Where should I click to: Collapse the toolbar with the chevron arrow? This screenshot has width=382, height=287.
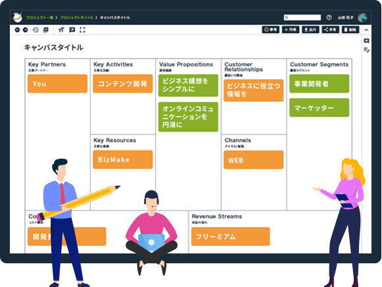point(366,30)
